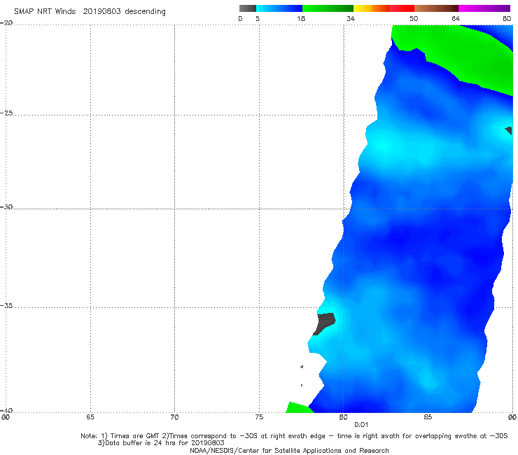The width and height of the screenshot is (518, 455).
Task: Click the longitude axis label "75"
Action: point(259,417)
